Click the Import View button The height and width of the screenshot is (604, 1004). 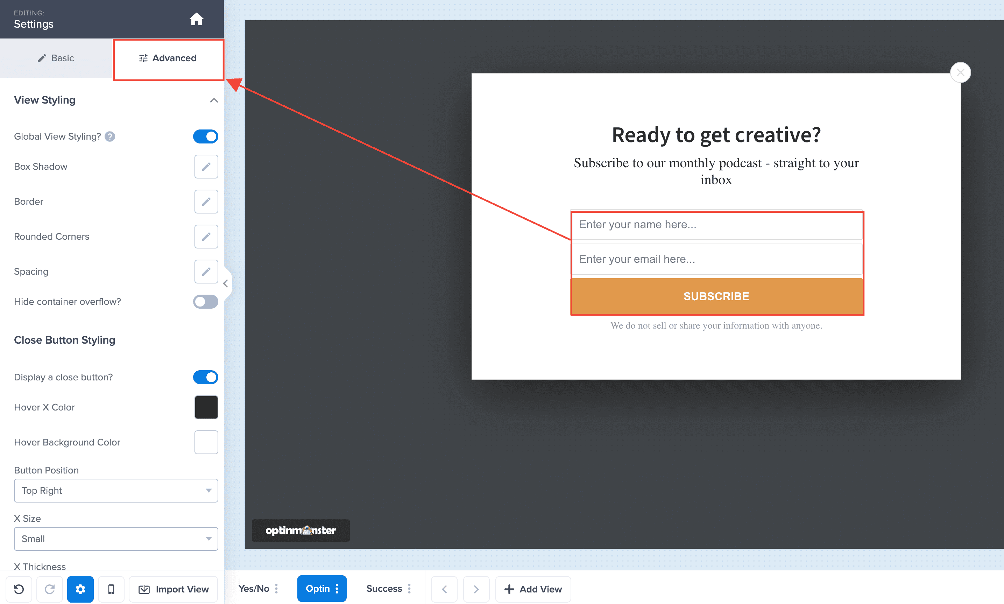pyautogui.click(x=173, y=589)
